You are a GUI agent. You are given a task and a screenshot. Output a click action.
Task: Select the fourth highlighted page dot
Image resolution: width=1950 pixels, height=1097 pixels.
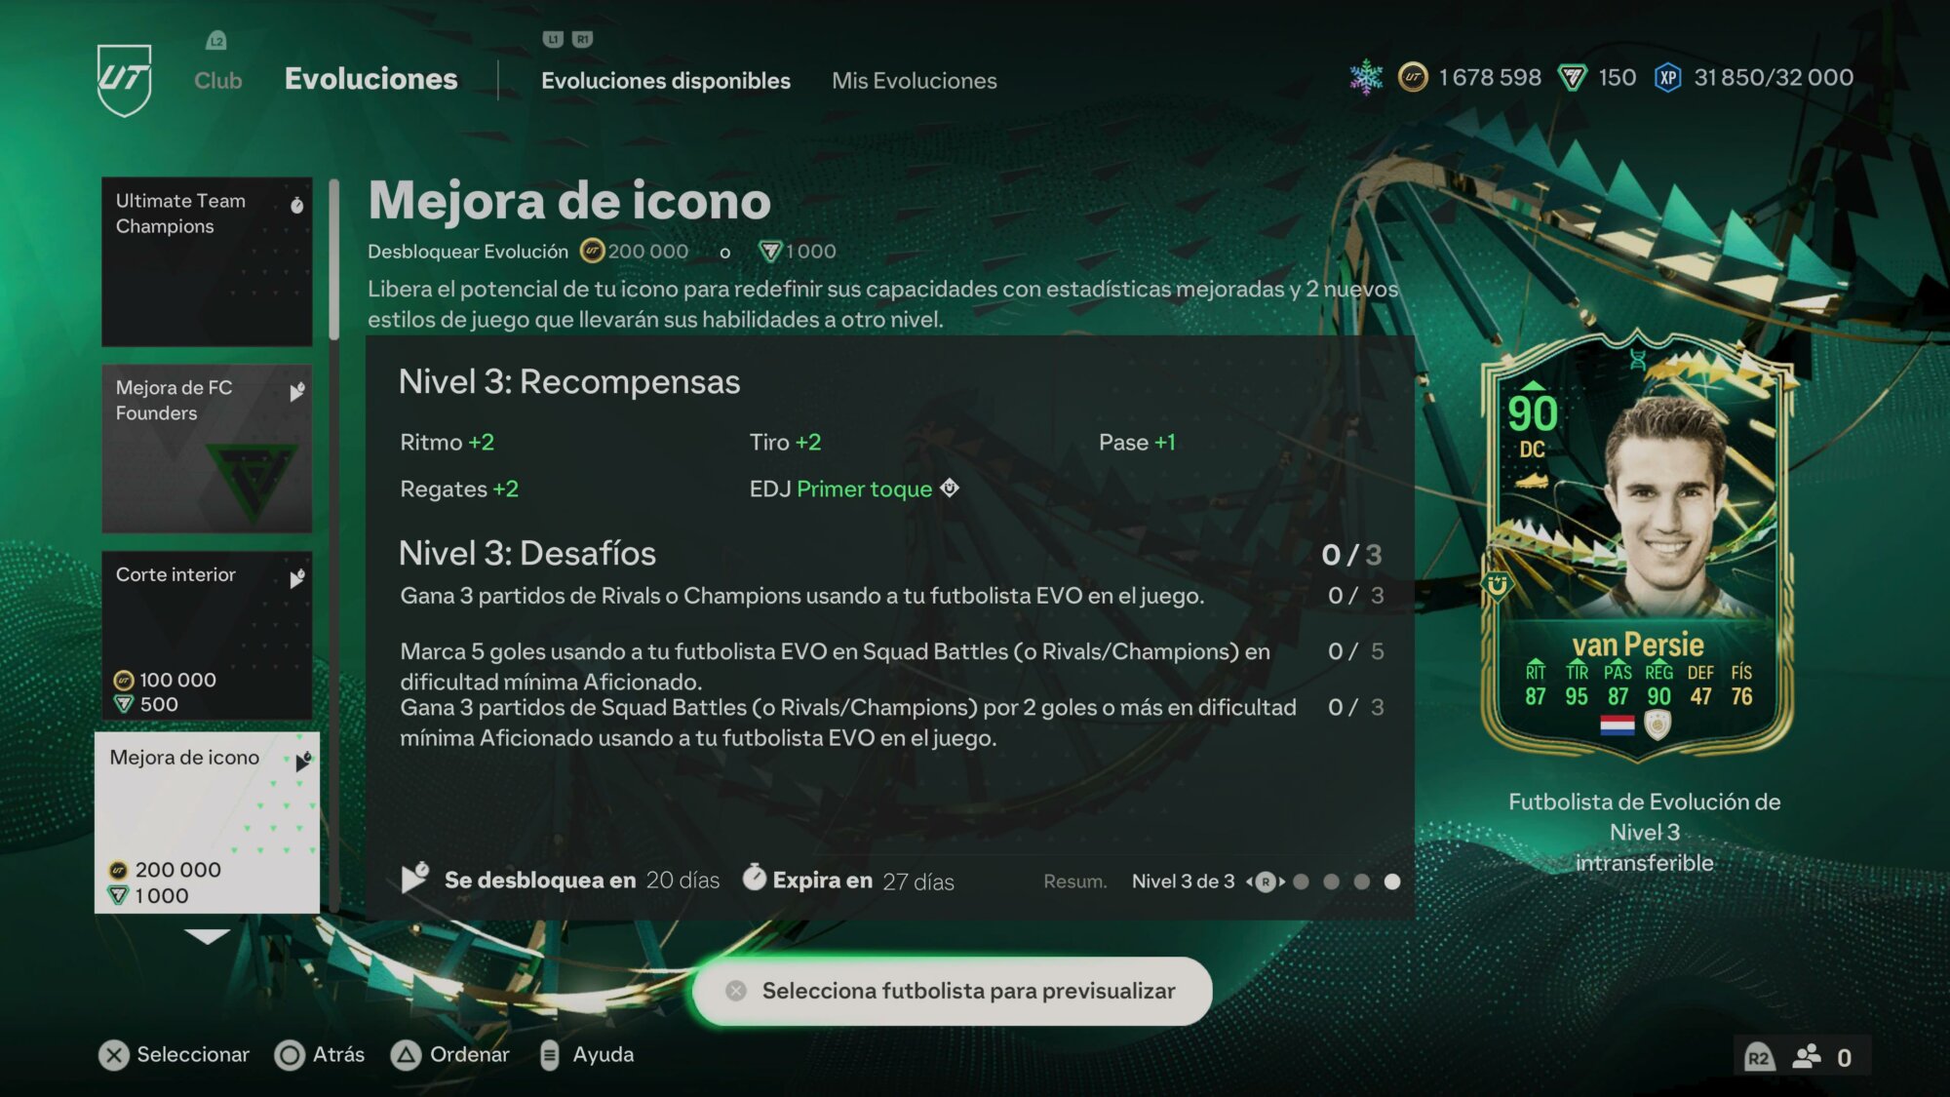tap(1392, 882)
